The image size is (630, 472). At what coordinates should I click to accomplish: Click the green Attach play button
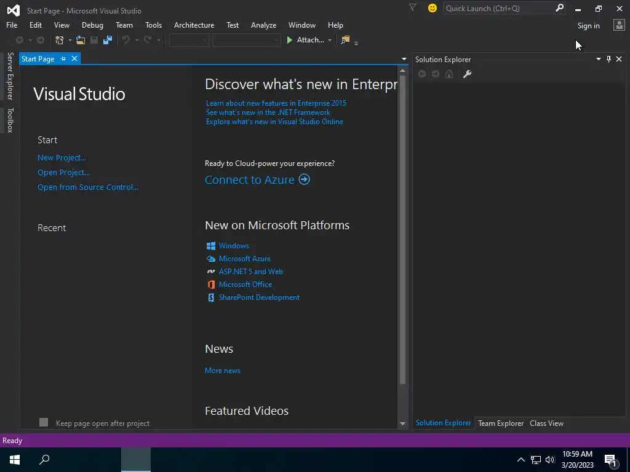[289, 40]
